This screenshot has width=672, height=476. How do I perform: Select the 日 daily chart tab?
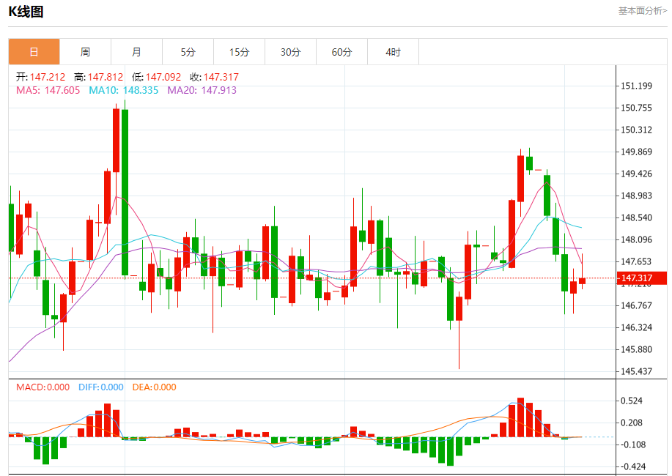click(x=34, y=52)
